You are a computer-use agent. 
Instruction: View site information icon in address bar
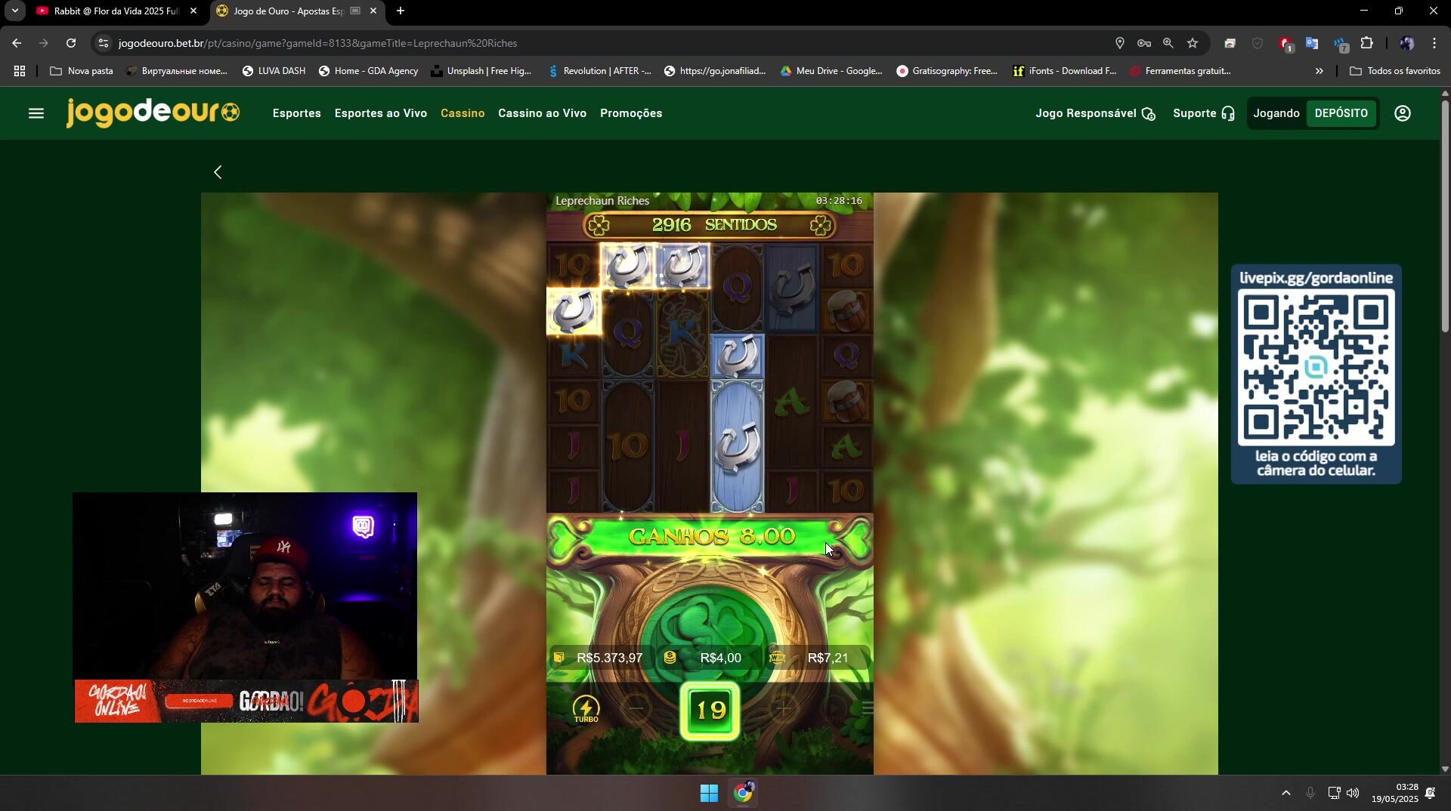(104, 43)
